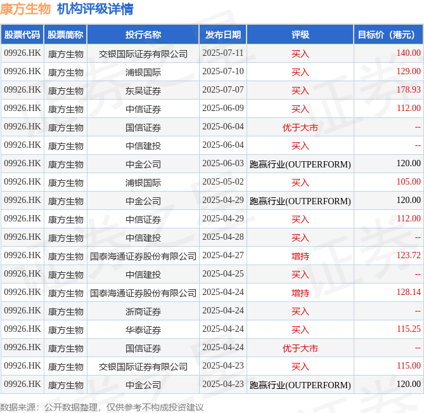The height and width of the screenshot is (413, 424).
Task: Select the target price 128.14
Action: tap(408, 292)
